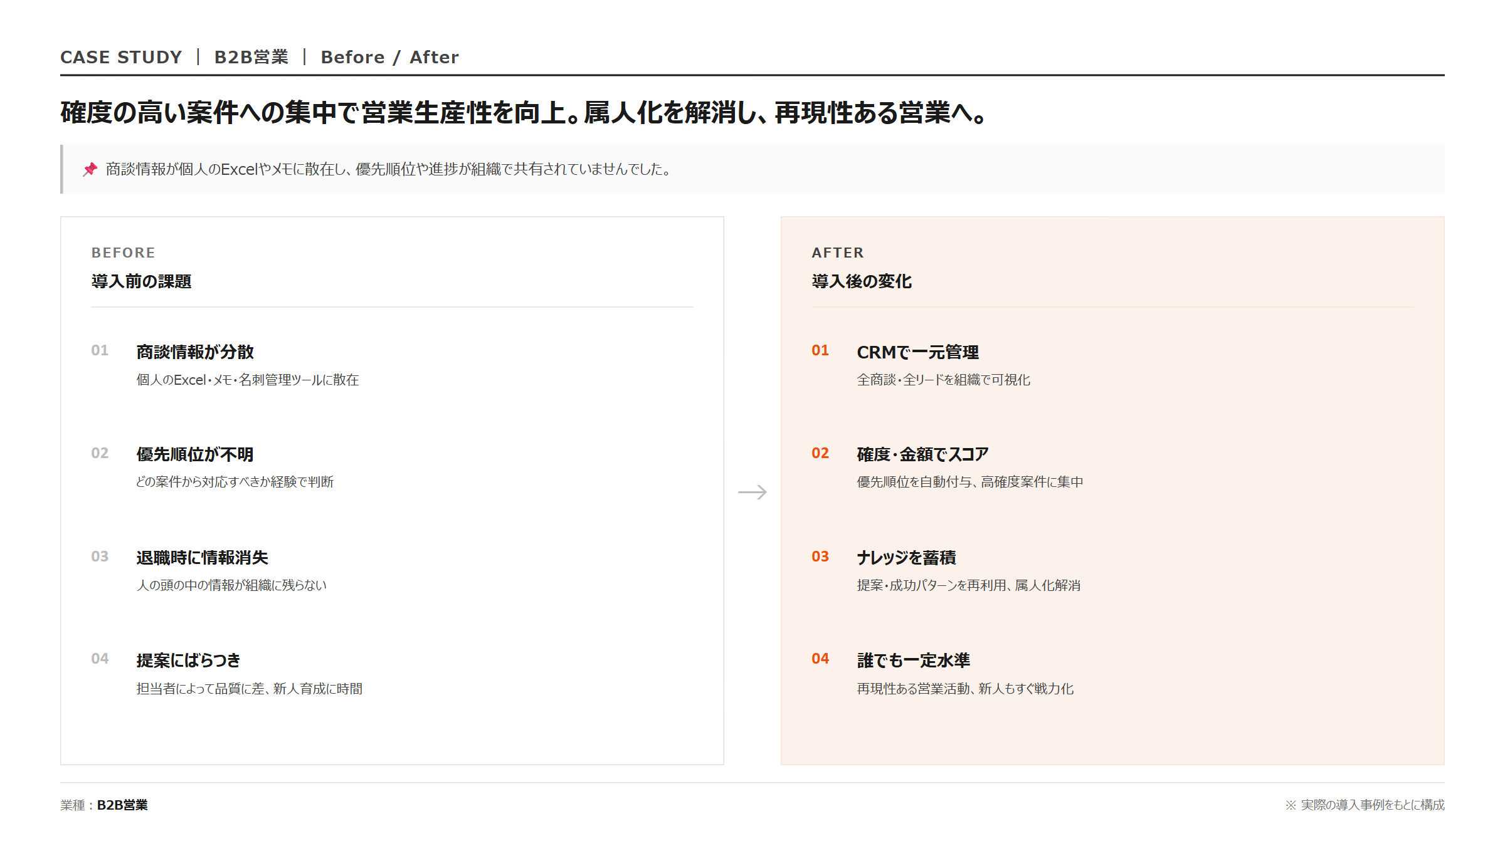1505x846 pixels.
Task: Click description 個人のExcel・メモ・名刺管理ツールに散在
Action: [248, 380]
